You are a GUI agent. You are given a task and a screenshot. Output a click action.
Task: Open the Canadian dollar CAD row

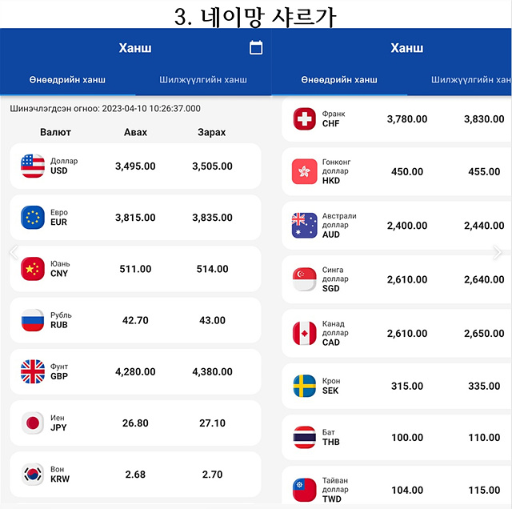point(397,333)
